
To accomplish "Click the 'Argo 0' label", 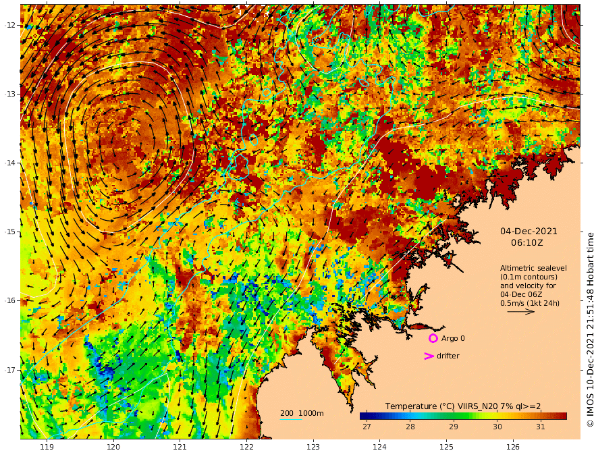I will (453, 338).
